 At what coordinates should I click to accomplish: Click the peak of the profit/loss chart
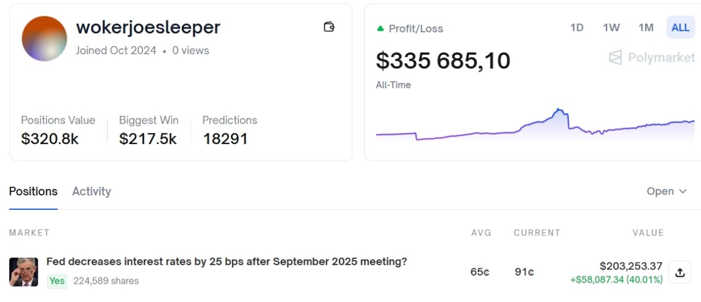click(559, 110)
